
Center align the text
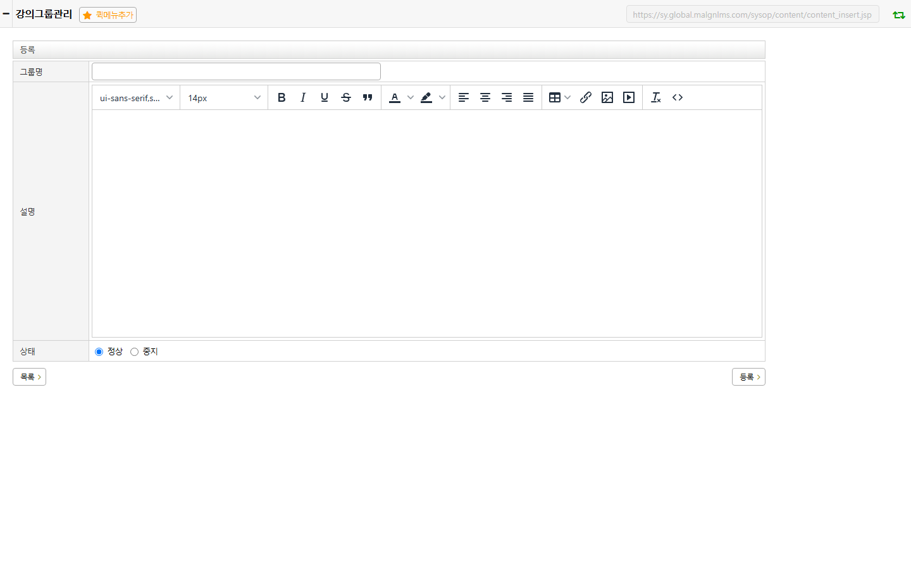(x=485, y=97)
